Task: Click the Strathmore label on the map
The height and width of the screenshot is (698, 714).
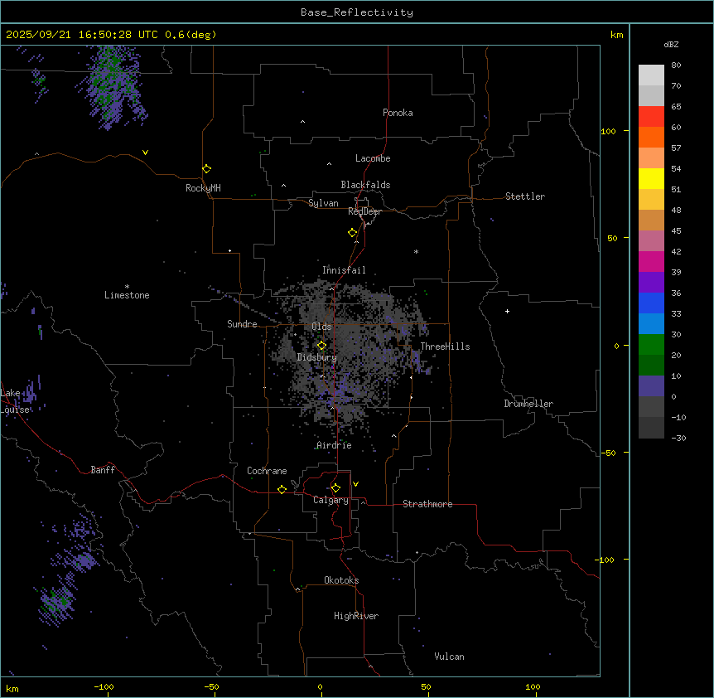Action: [427, 504]
